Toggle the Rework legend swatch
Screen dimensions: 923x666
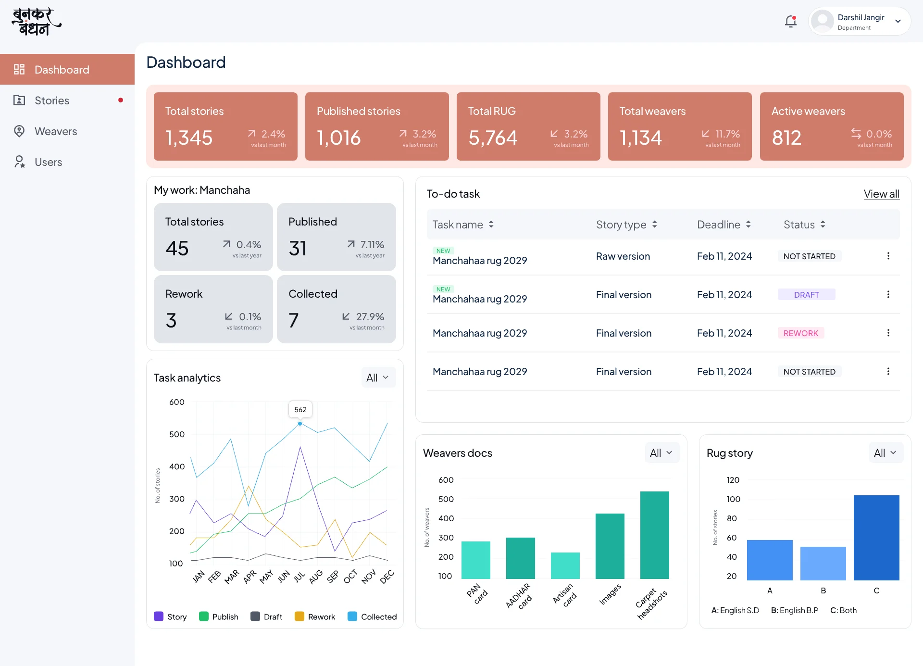pyautogui.click(x=299, y=616)
